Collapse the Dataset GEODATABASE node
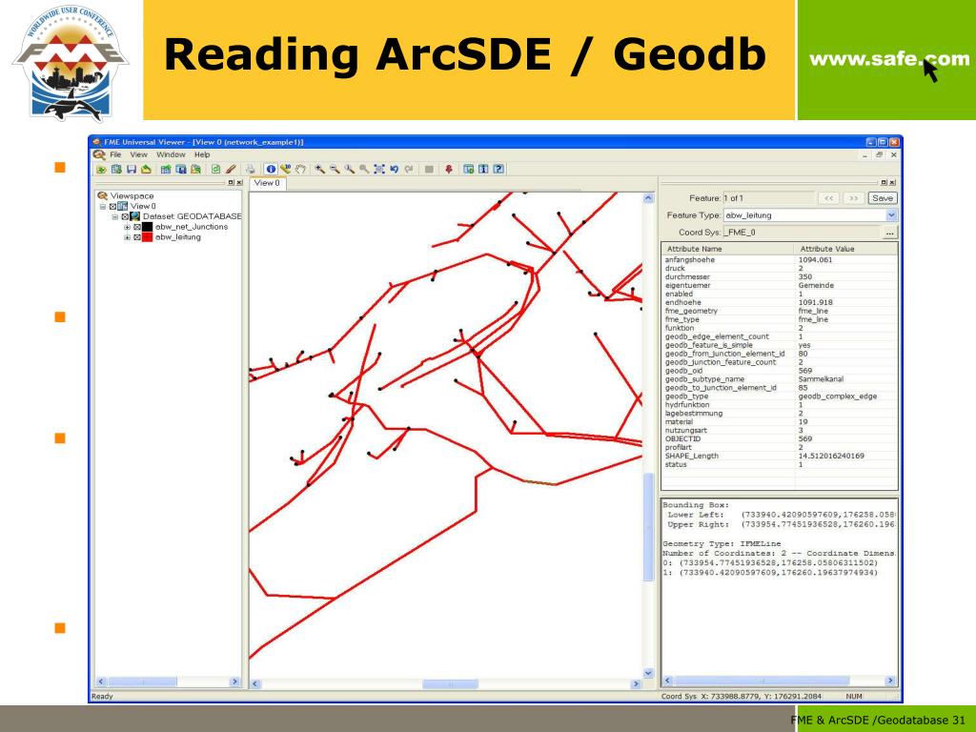The image size is (976, 732). (115, 216)
